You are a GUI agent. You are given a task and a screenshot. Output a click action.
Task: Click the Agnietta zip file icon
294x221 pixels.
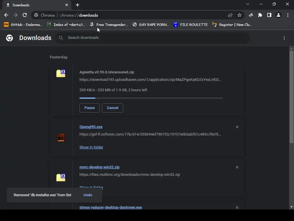tap(61, 73)
